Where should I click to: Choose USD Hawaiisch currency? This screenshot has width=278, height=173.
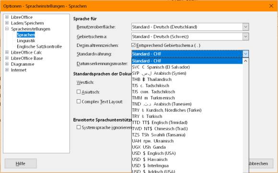pos(187,160)
